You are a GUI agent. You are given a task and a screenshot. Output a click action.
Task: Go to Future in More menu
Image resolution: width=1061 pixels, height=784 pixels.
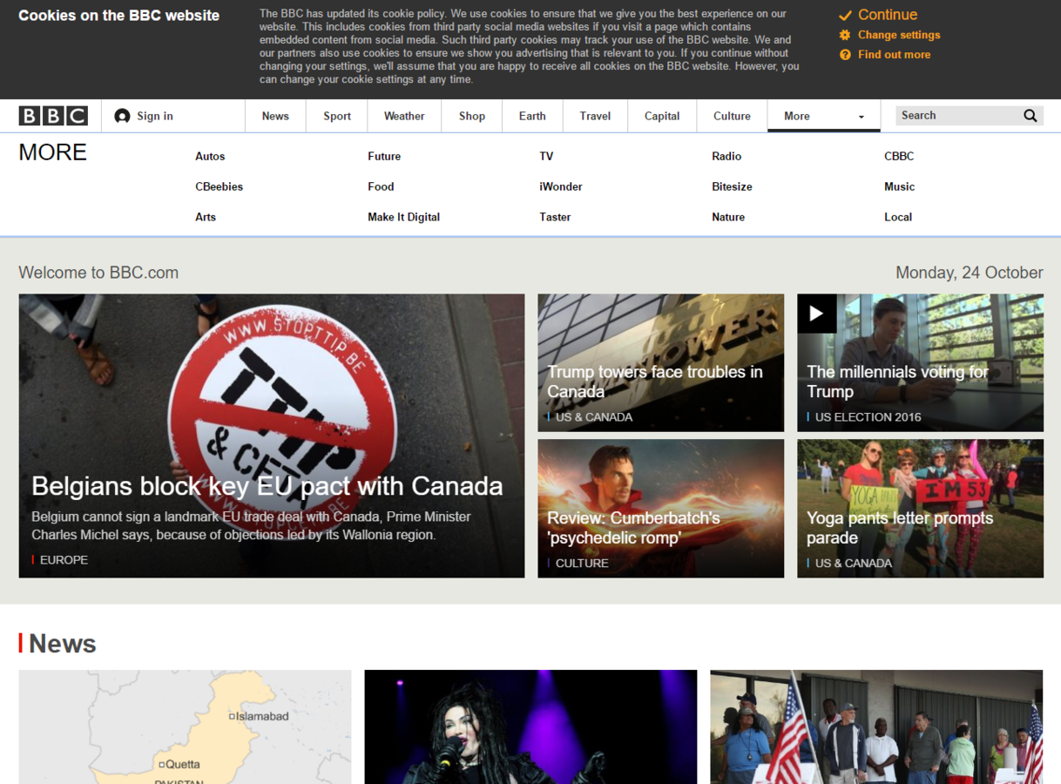pos(384,156)
